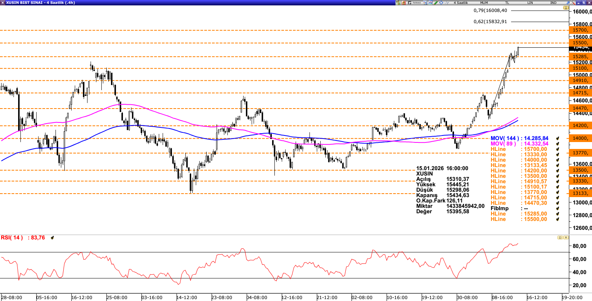Click the blue list template icon
592x301 pixels.
coord(425,3)
